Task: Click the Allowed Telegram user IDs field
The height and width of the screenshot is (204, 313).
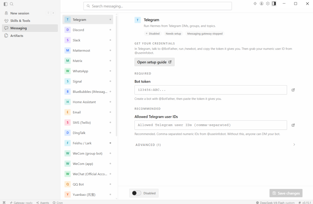Action: point(211,125)
